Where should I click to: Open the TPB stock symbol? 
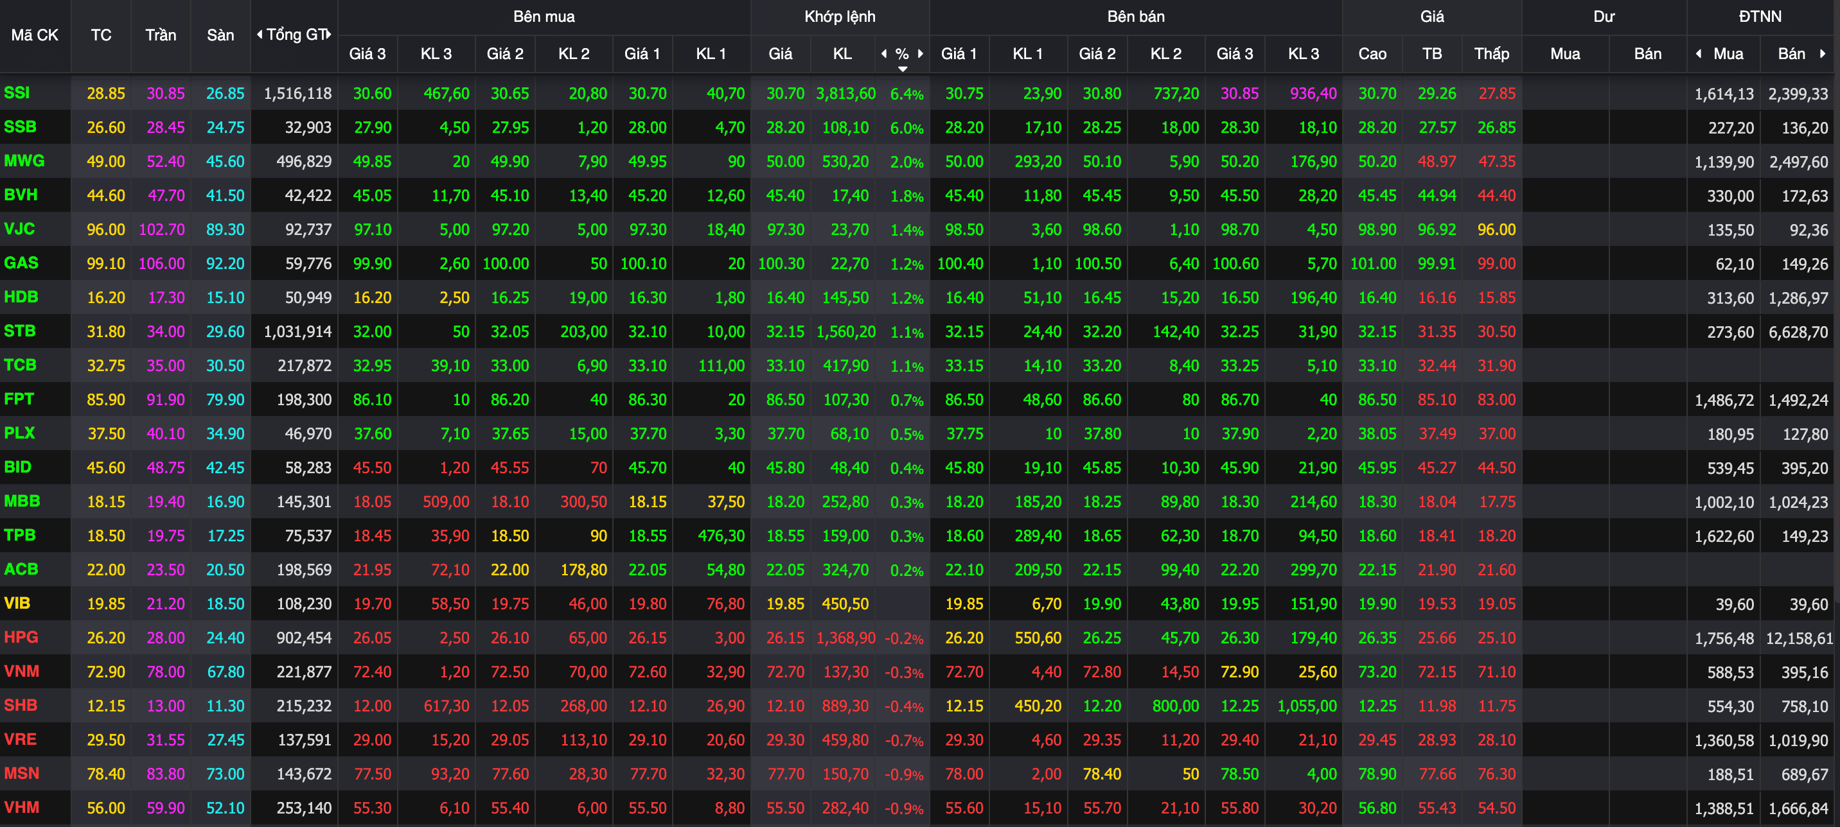pos(20,535)
